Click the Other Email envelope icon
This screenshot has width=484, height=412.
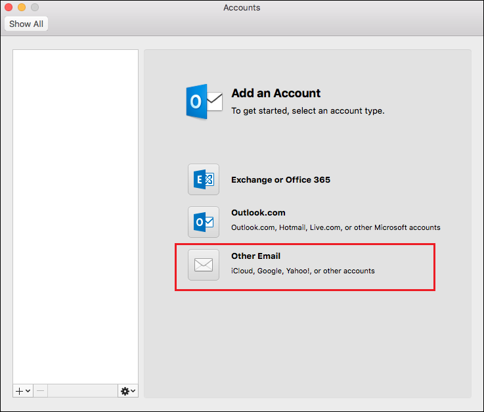click(204, 265)
